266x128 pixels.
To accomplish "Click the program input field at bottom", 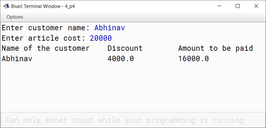I will (133, 120).
